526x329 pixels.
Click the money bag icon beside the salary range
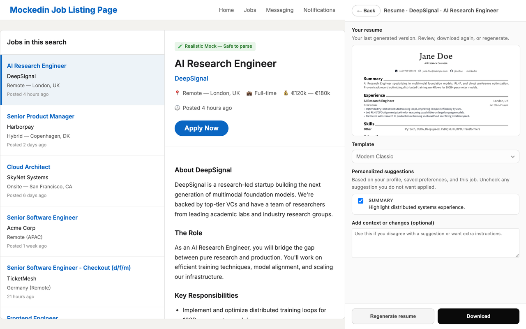(286, 93)
